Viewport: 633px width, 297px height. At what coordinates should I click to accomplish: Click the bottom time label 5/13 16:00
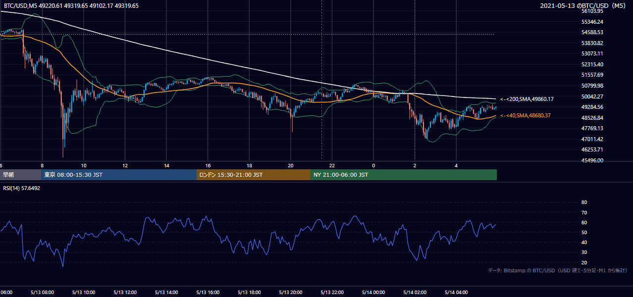pyautogui.click(x=208, y=292)
